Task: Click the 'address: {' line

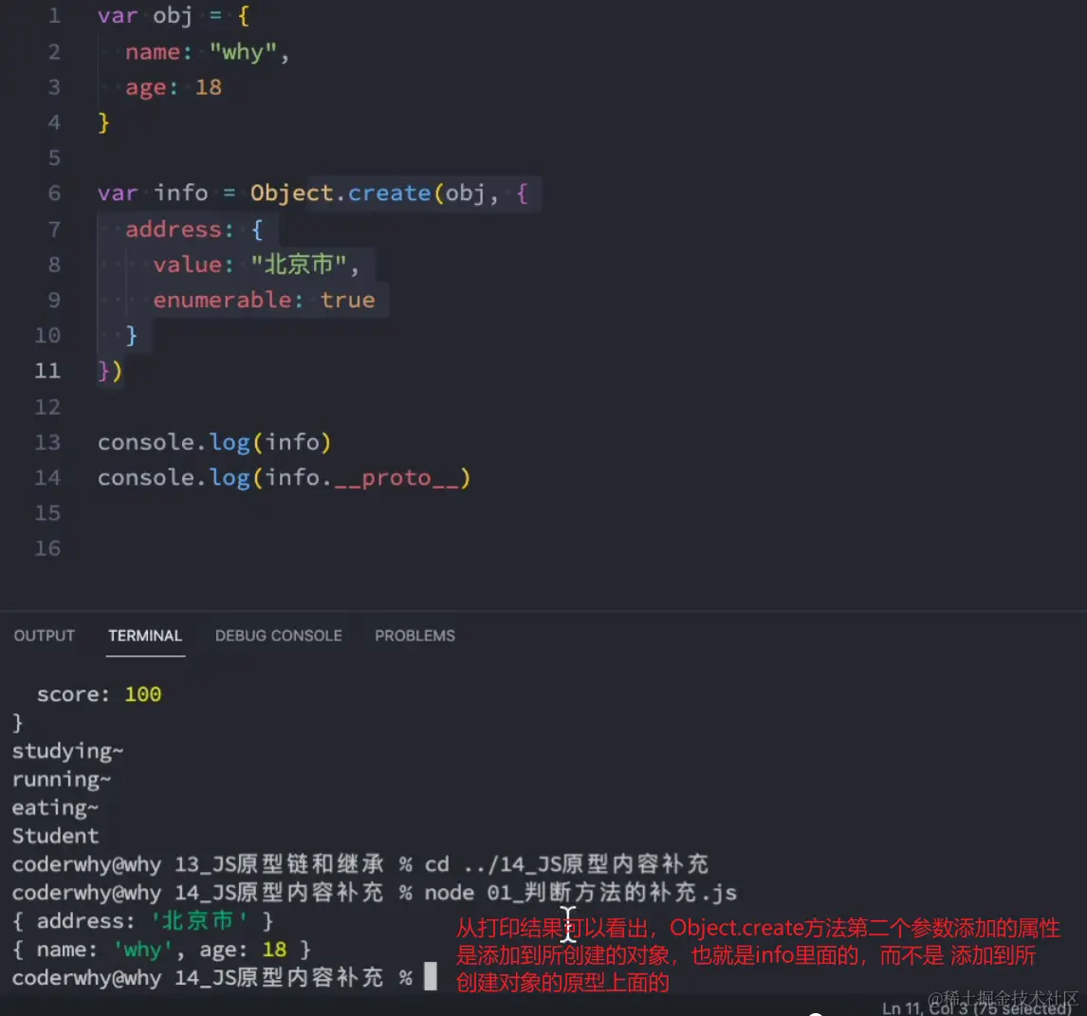Action: 194,230
